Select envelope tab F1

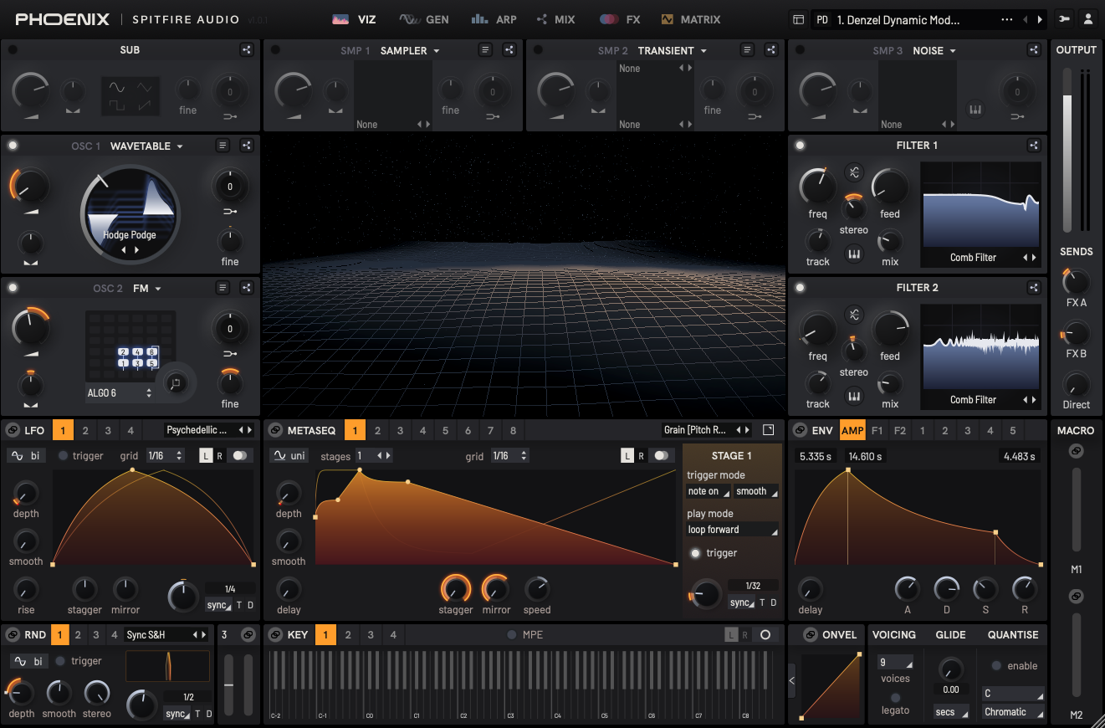coord(877,431)
